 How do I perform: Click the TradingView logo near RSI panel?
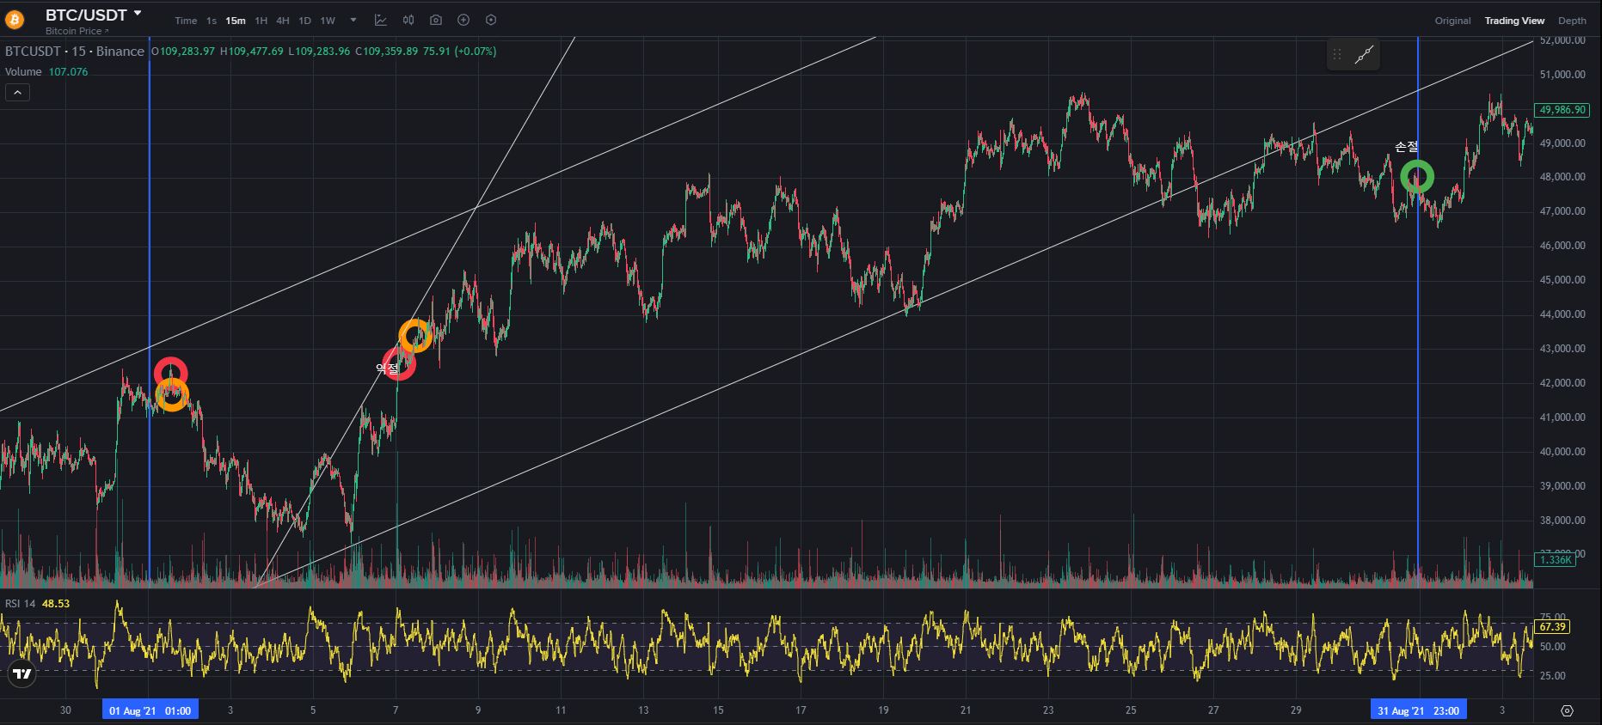[x=22, y=673]
